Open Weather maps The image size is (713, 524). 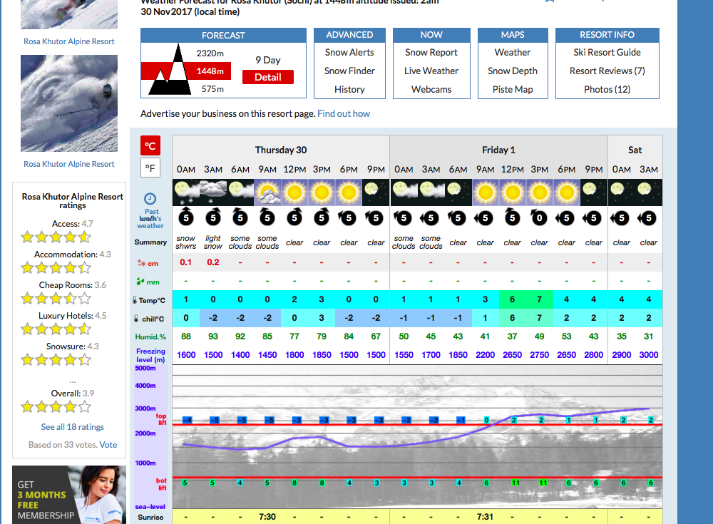pyautogui.click(x=513, y=52)
